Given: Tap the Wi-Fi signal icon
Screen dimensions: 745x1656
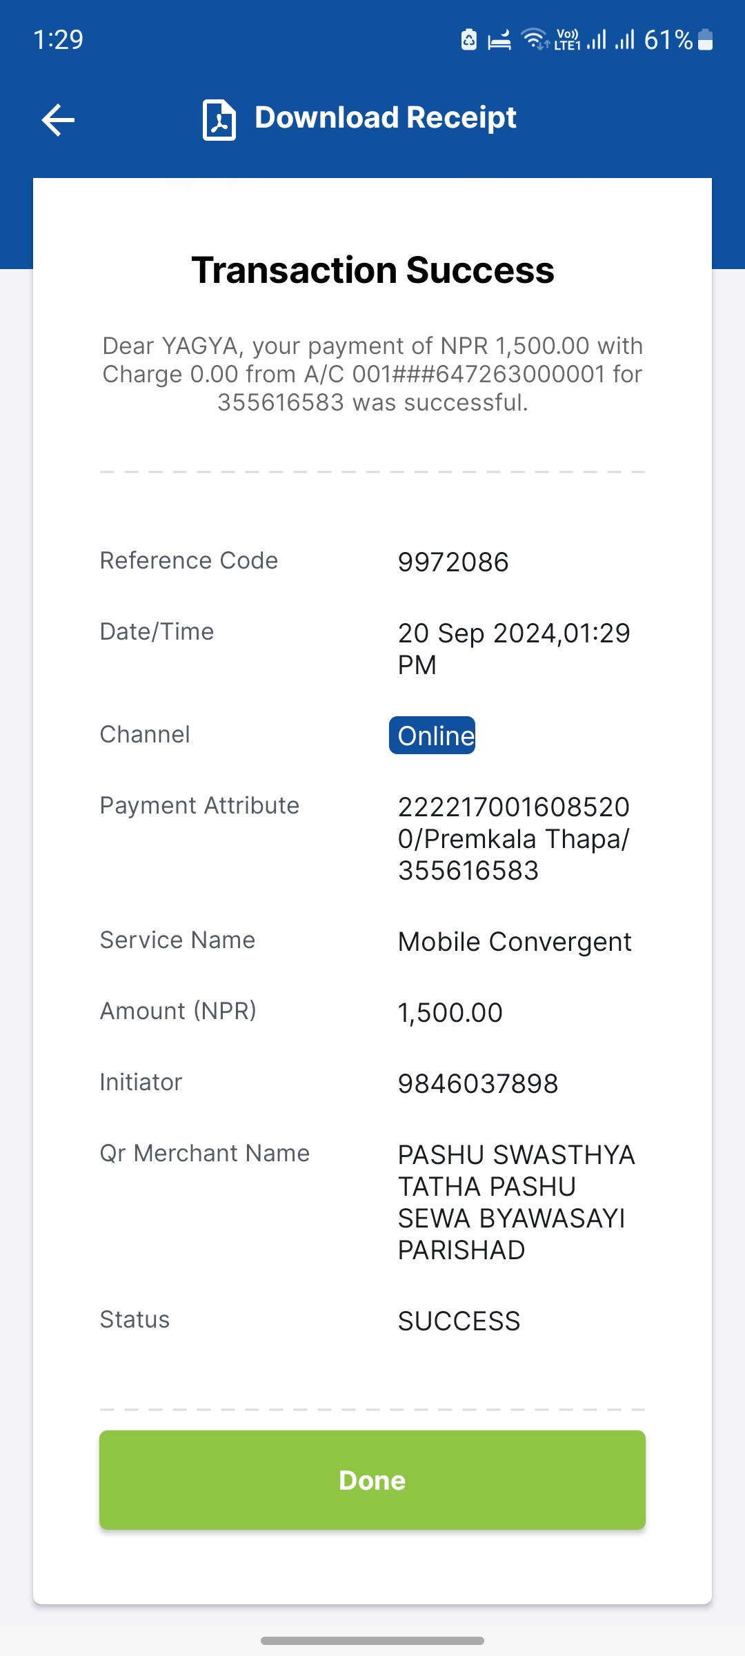Looking at the screenshot, I should click(x=535, y=39).
